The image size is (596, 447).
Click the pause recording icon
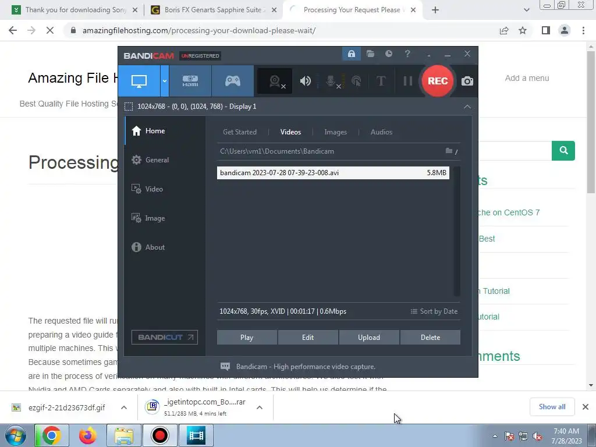(x=408, y=81)
